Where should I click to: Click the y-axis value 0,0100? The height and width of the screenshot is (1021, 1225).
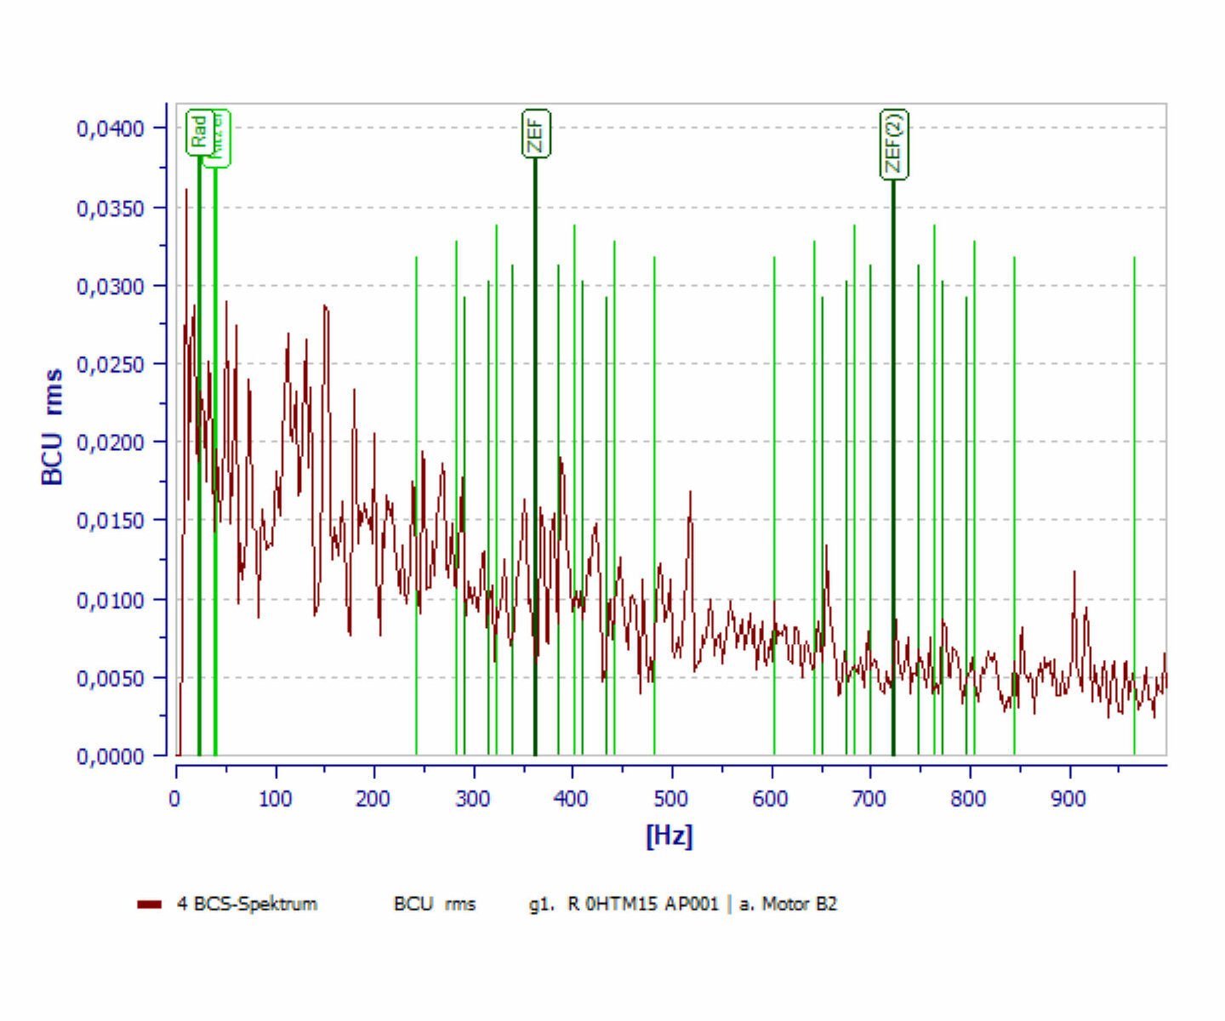tap(111, 601)
